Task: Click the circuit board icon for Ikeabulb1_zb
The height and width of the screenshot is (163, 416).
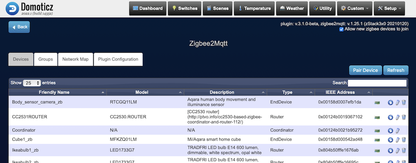Action: click(377, 151)
